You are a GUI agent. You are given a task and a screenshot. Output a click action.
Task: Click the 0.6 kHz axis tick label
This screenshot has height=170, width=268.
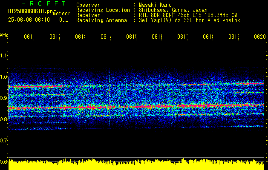click(x=3, y=161)
